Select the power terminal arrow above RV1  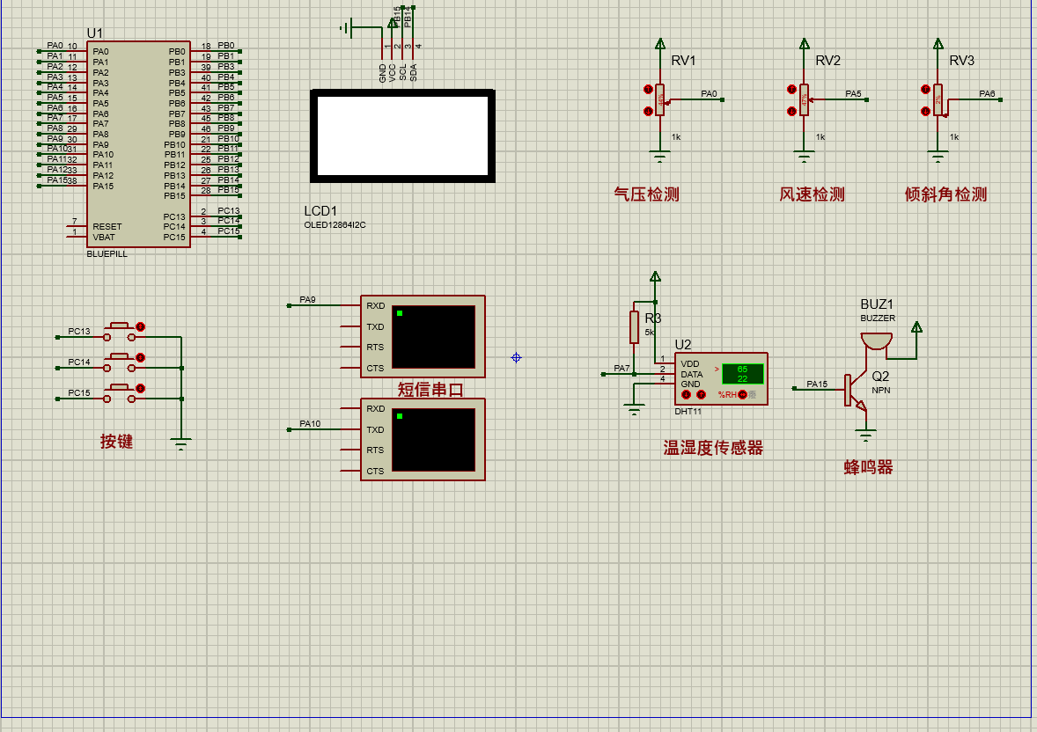point(660,44)
